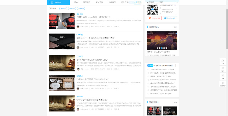Open article title 70多个原创banner设计，拿走不谢！！

click(93, 17)
